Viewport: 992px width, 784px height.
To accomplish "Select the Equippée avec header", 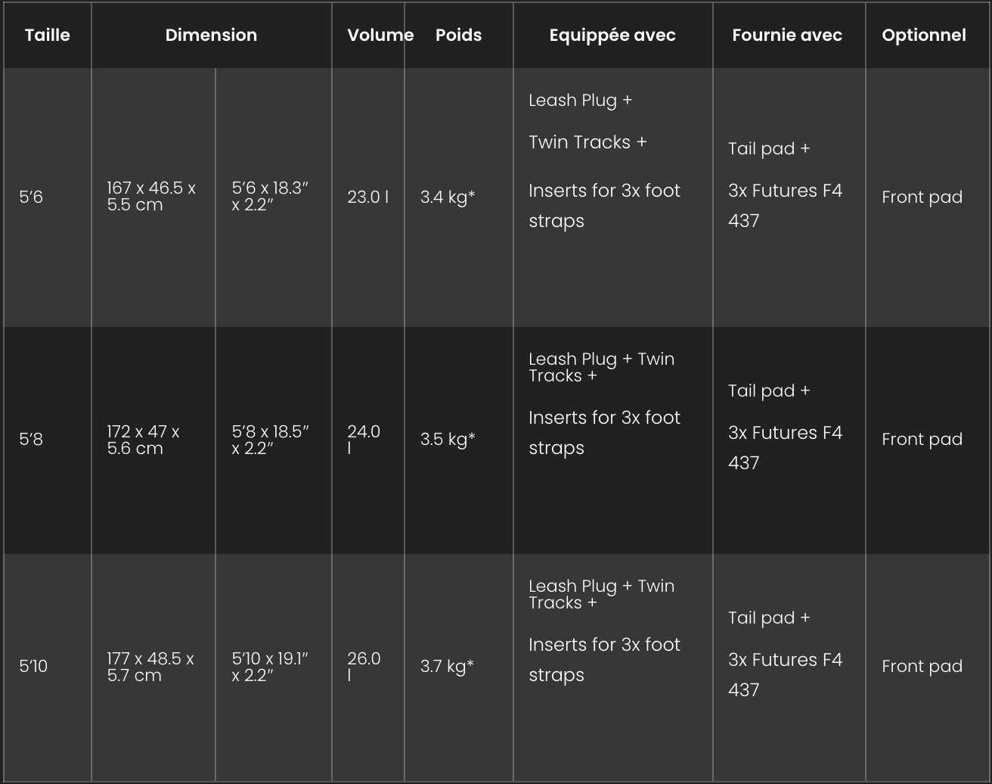I will coord(612,36).
